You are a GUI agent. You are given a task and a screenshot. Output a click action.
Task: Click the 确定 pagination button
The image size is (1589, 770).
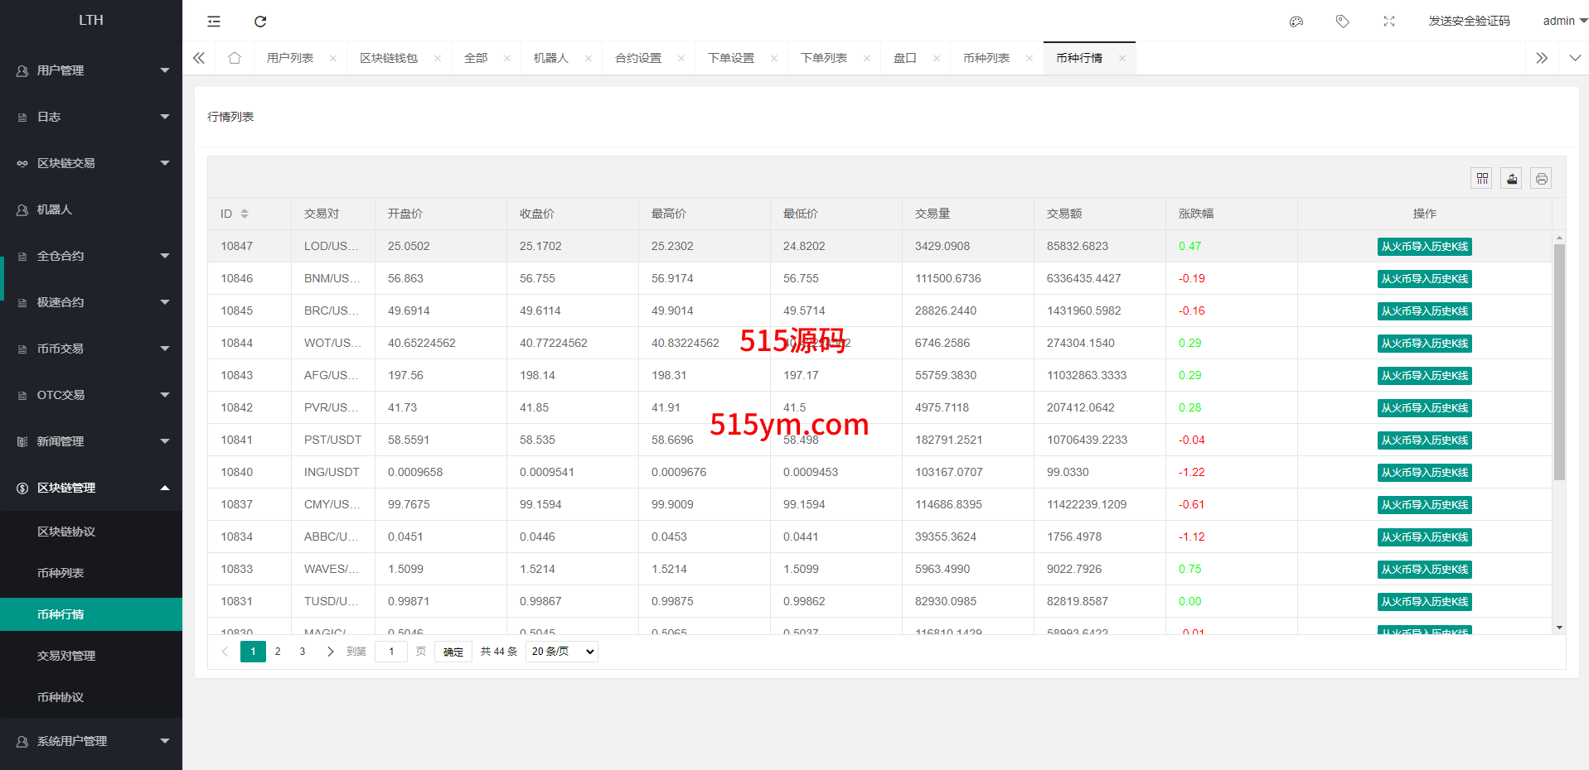click(453, 652)
